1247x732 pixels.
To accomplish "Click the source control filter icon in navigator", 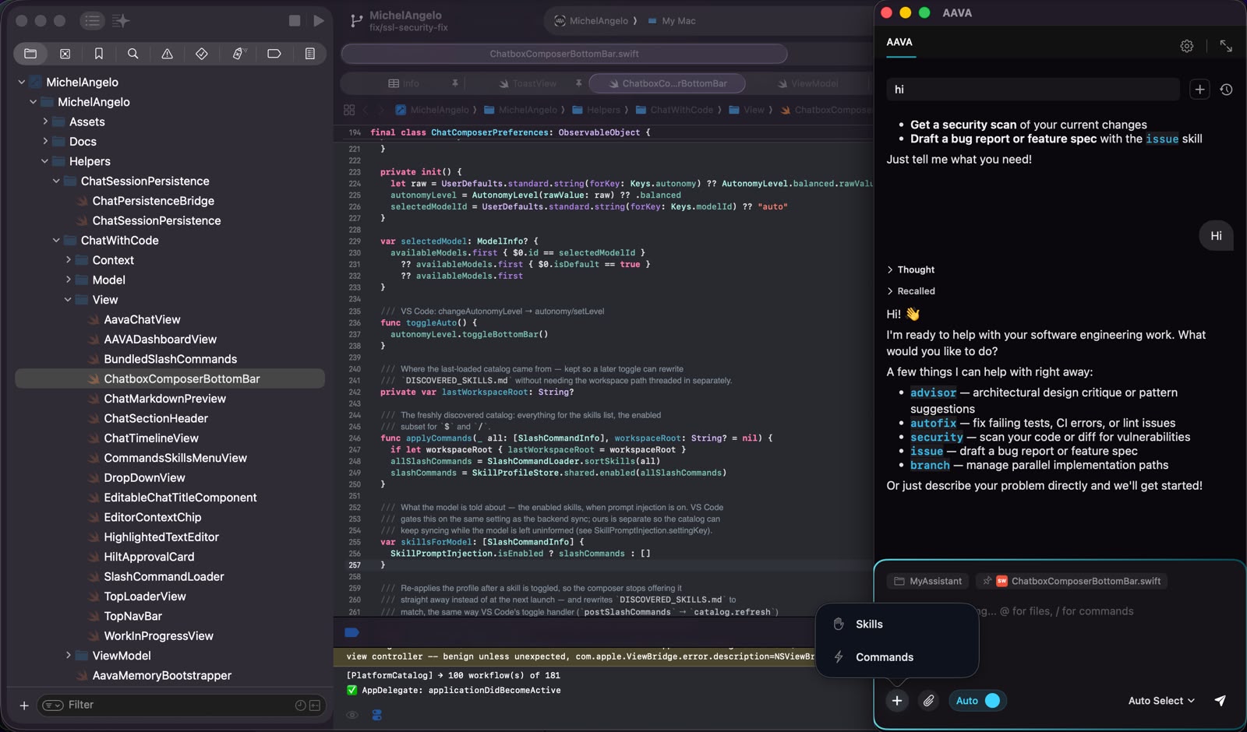I will pos(315,706).
